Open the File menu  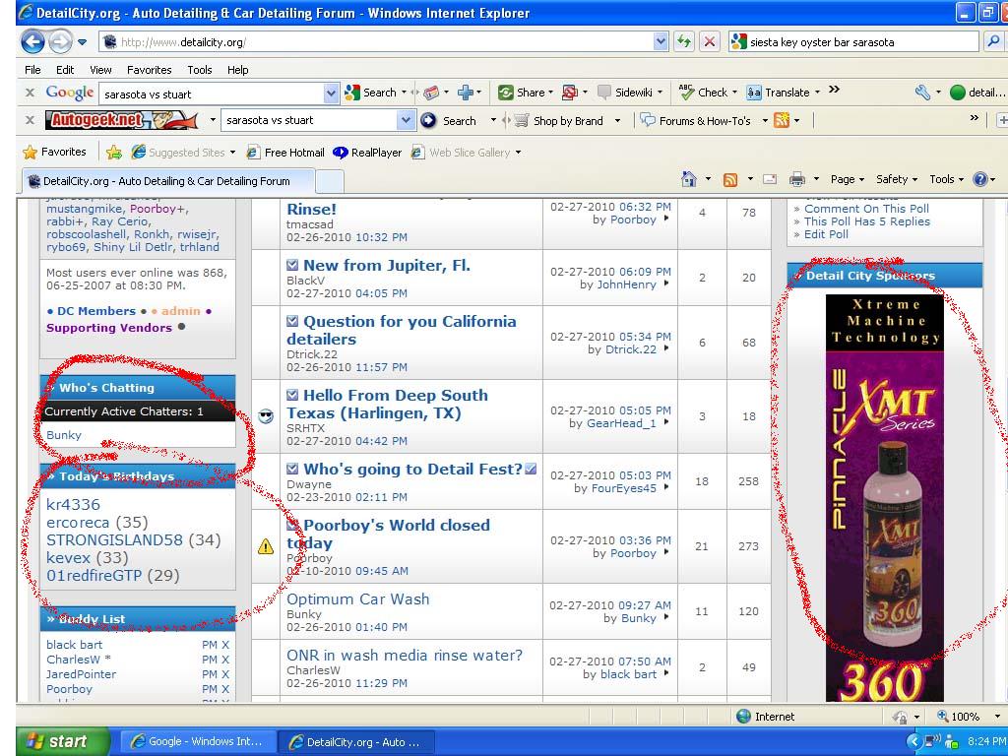[x=32, y=70]
